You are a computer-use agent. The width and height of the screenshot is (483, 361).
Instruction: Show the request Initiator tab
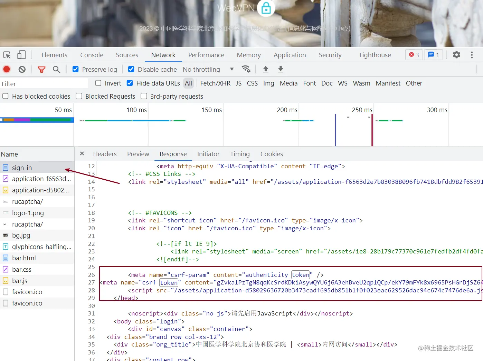pyautogui.click(x=208, y=154)
